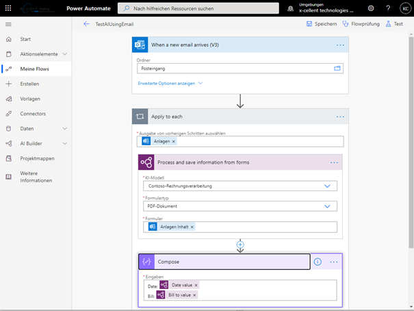The width and height of the screenshot is (414, 311).
Task: Open the help question mark icon
Action: (388, 8)
